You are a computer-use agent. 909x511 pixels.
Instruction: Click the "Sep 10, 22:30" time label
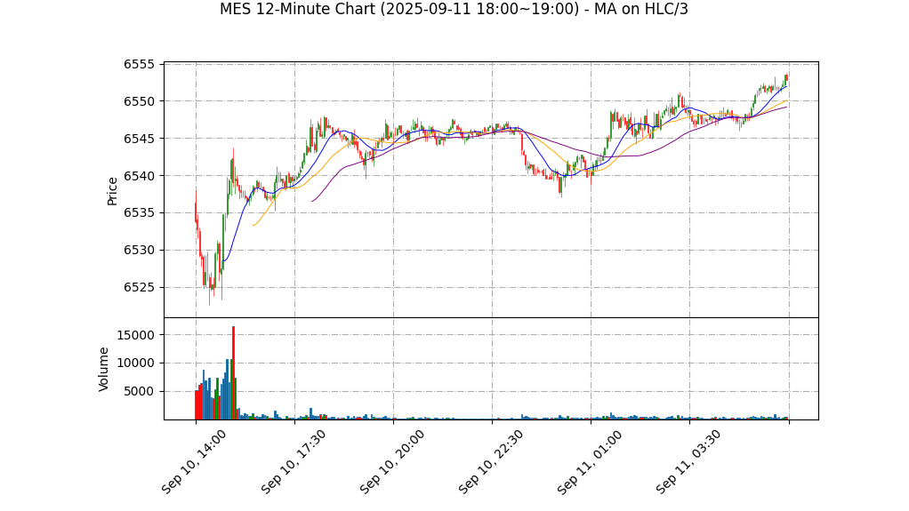click(x=490, y=462)
